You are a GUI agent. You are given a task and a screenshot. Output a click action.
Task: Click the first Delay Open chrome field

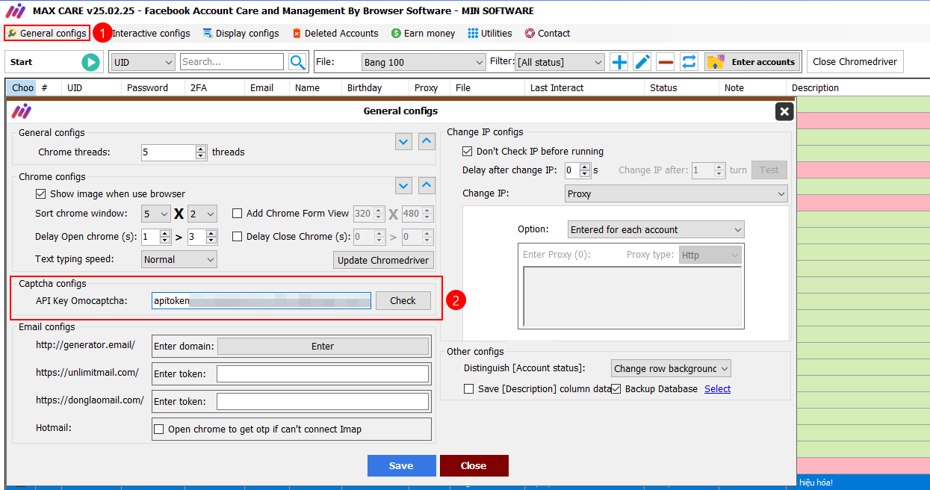point(151,236)
